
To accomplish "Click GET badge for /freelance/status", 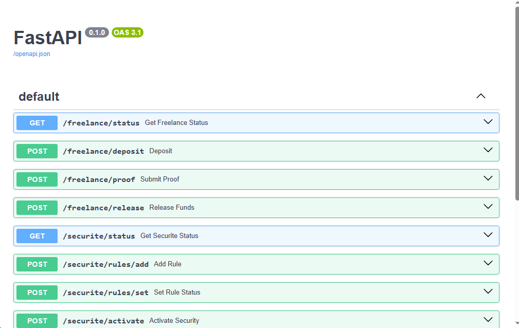I will tap(37, 123).
